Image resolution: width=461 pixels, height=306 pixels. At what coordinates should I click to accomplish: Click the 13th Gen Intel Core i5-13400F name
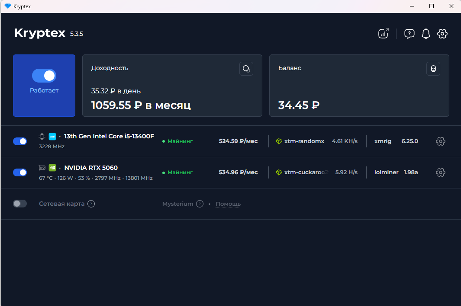pos(109,136)
